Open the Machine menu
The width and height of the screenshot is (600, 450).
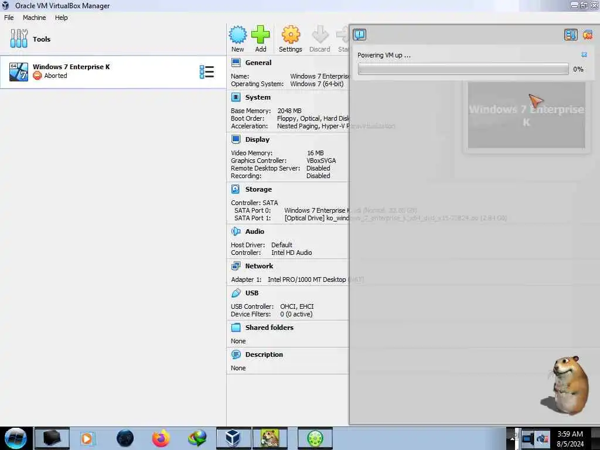click(x=34, y=18)
